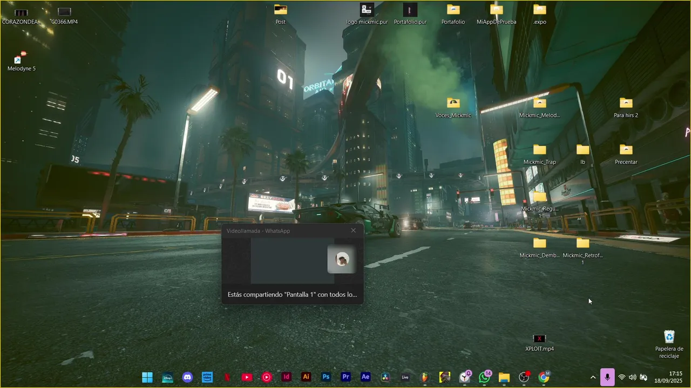
Task: Toggle the highlighted microphone tray icon
Action: [607, 377]
